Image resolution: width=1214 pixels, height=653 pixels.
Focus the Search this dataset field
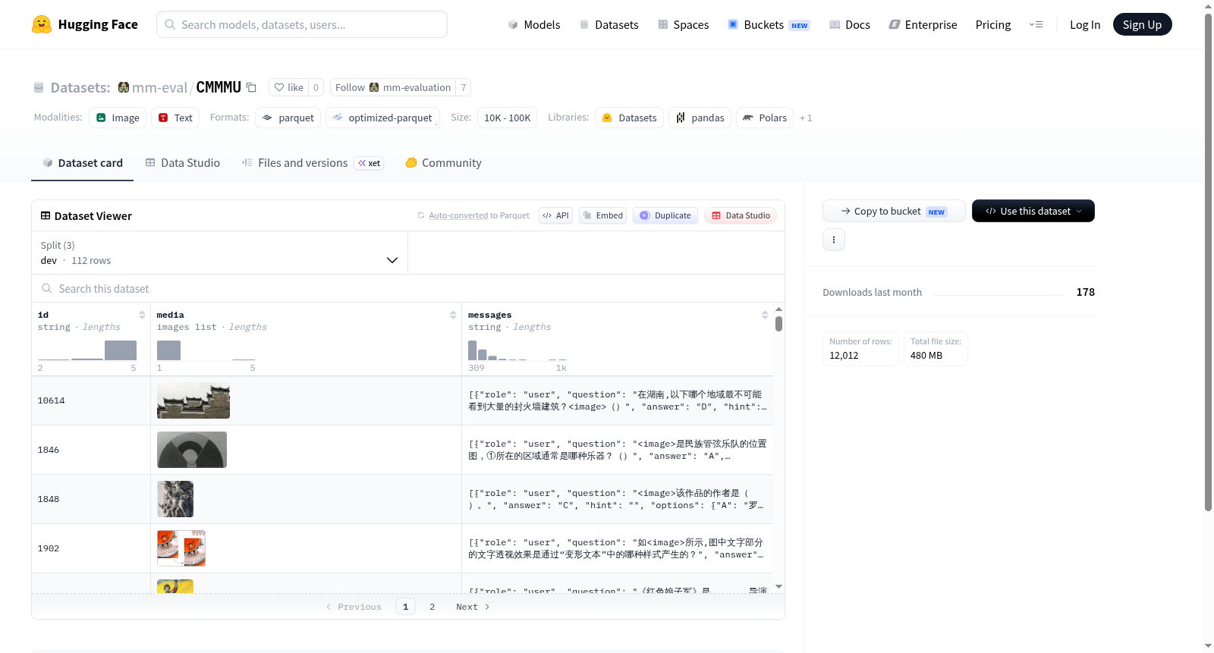click(x=408, y=288)
